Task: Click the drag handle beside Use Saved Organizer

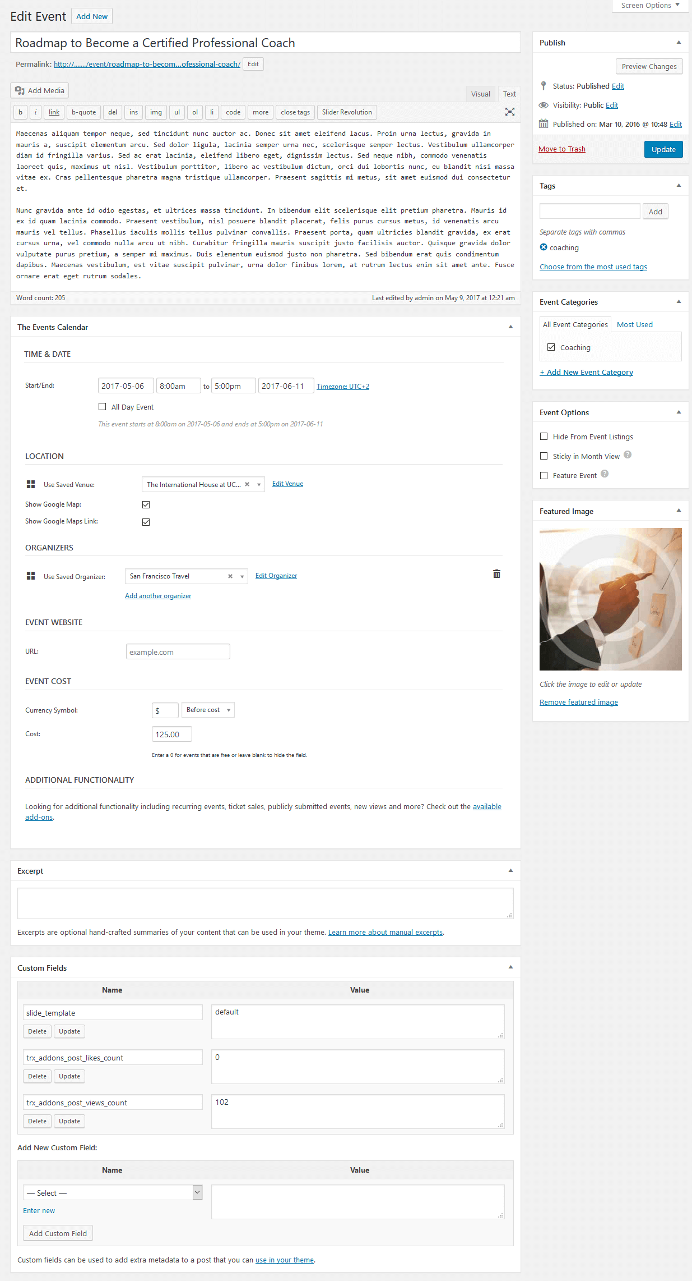Action: point(31,576)
